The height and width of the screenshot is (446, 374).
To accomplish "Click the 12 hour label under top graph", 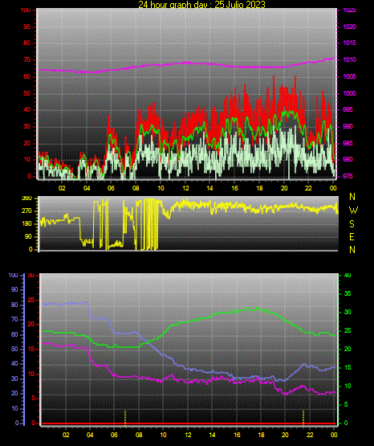I will 185,188.
